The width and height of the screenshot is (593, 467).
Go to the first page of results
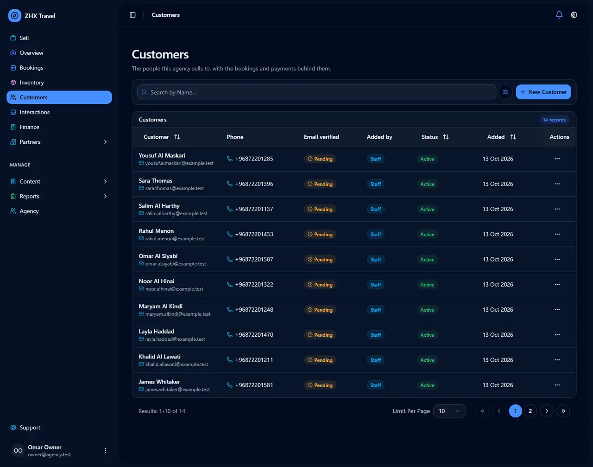[483, 411]
